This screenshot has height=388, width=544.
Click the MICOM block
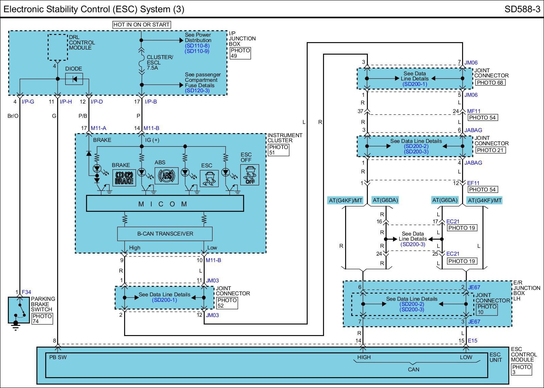coord(165,204)
